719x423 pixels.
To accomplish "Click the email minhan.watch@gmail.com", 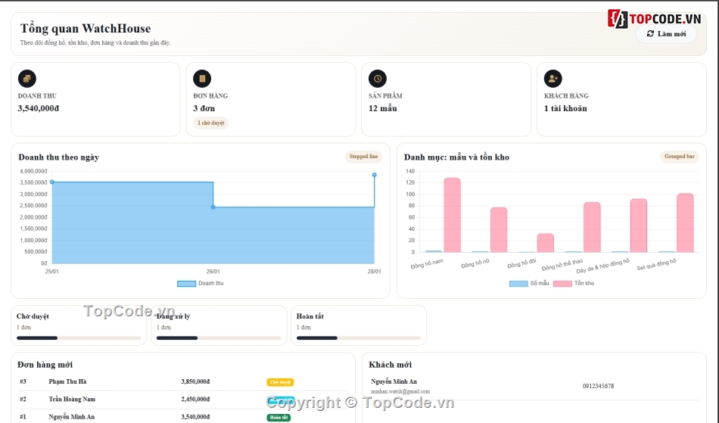I will click(400, 392).
